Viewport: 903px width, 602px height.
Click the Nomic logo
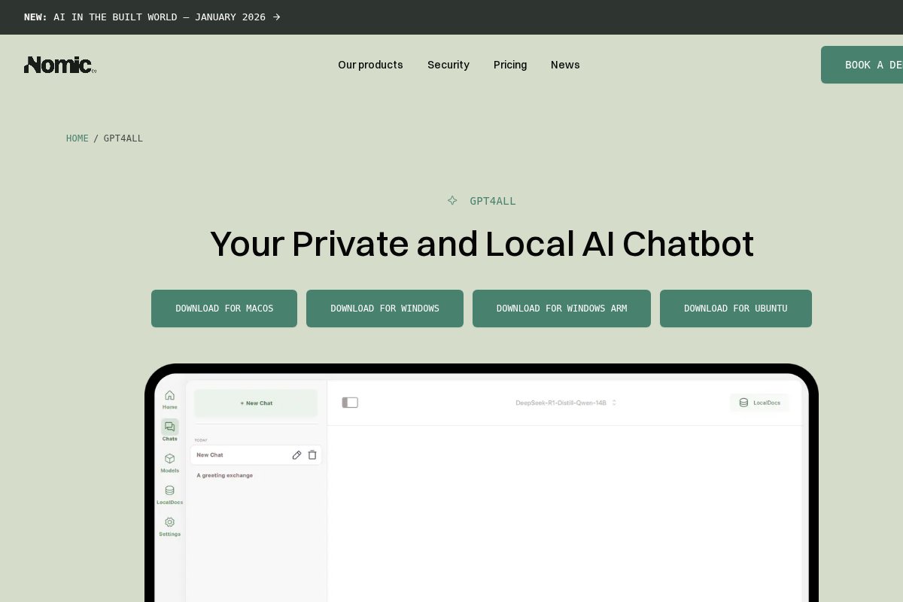click(59, 65)
